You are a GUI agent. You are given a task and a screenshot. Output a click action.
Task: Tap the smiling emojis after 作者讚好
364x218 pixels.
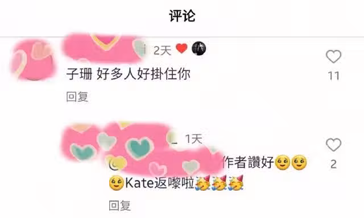pyautogui.click(x=291, y=162)
